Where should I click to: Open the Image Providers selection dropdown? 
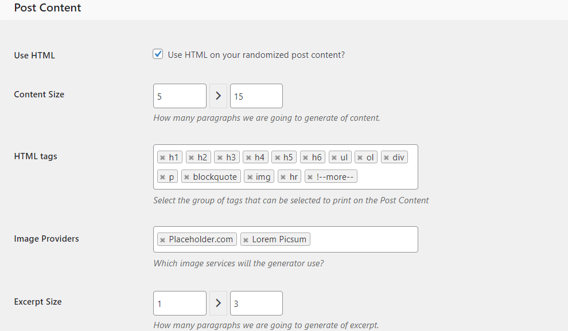[361, 239]
